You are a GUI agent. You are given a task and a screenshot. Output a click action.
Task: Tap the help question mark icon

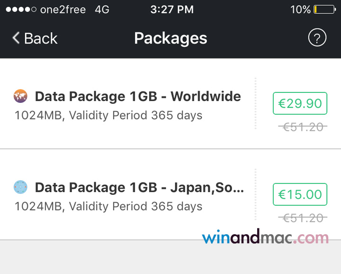coord(317,38)
